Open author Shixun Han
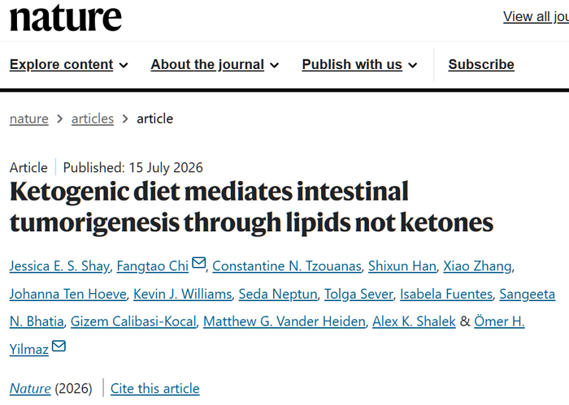The width and height of the screenshot is (569, 405). [x=402, y=266]
